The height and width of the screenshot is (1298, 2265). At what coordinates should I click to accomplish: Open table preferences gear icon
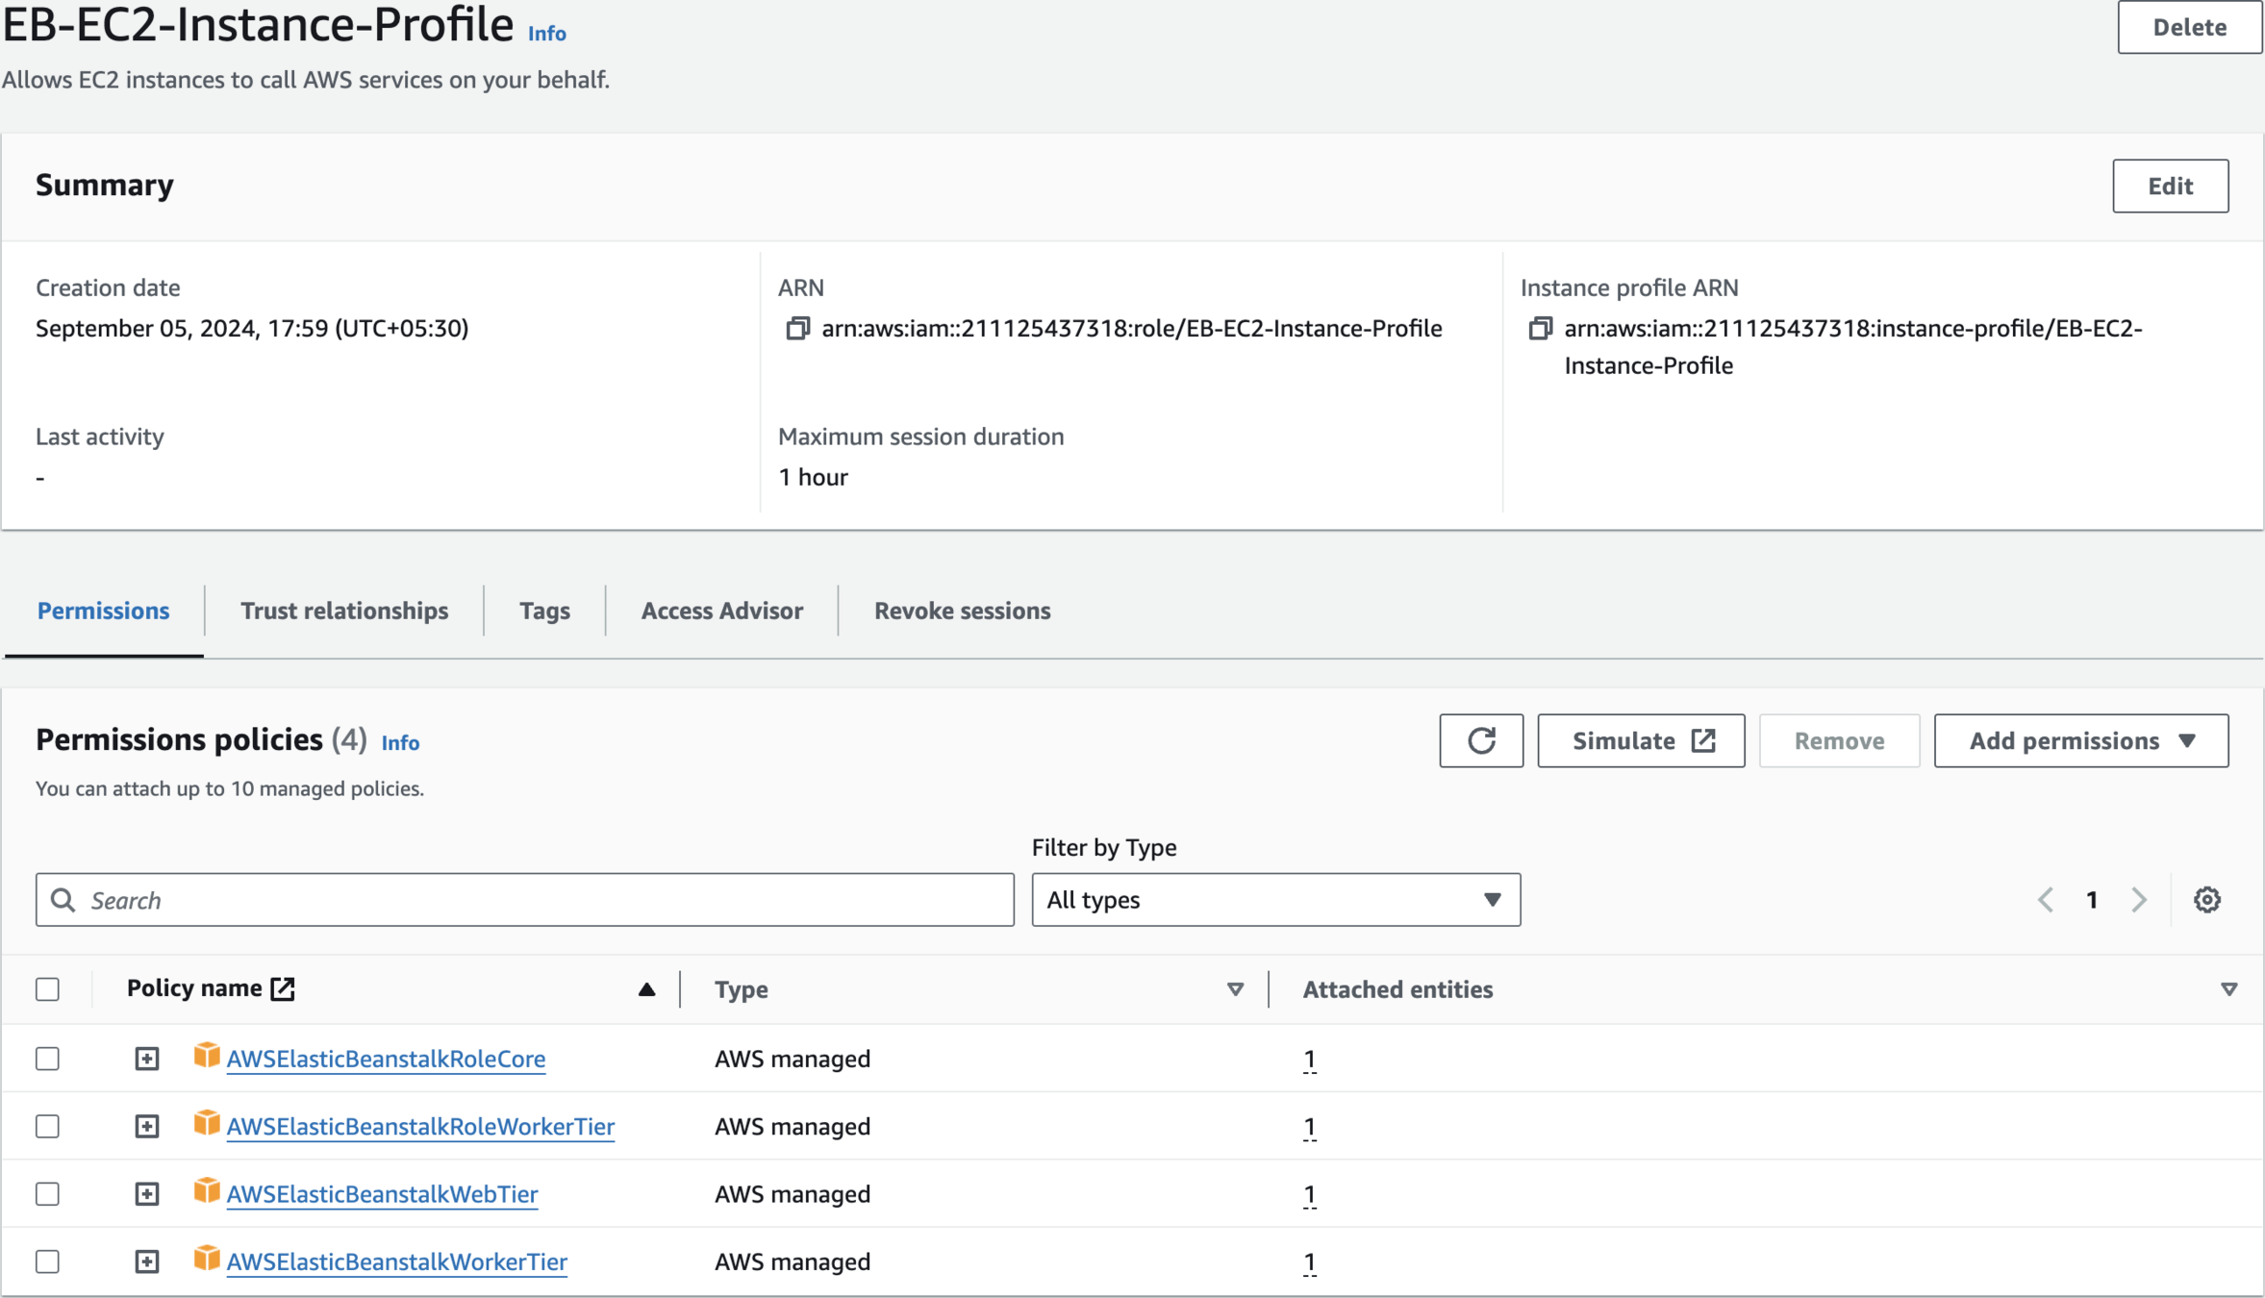pos(2206,900)
